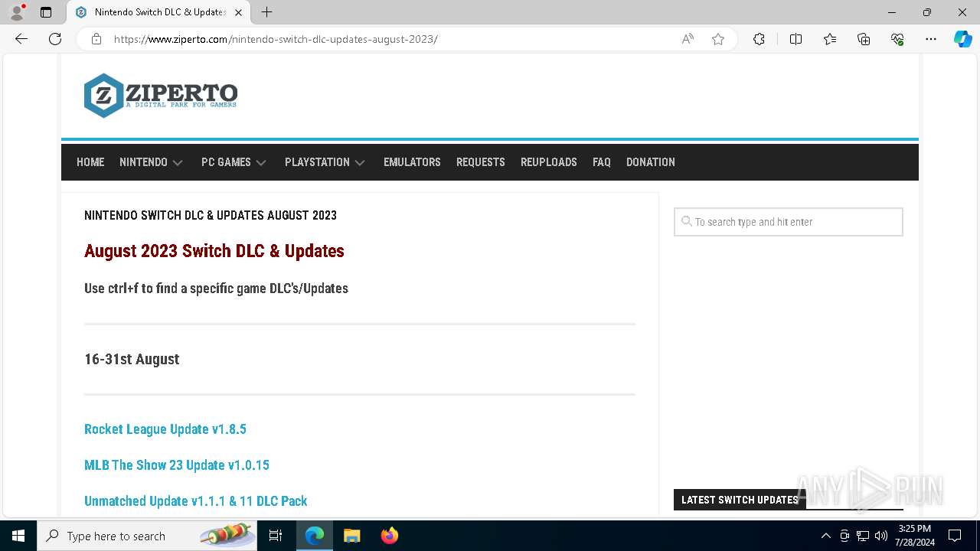Open Task View on taskbar
The image size is (980, 551).
point(276,536)
